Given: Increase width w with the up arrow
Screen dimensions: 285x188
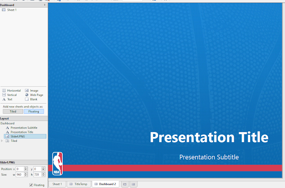Looking at the screenshot, I should point(26,173).
